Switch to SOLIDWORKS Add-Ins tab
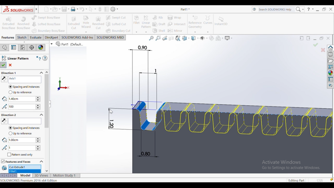The width and height of the screenshot is (334, 188). pos(77,38)
